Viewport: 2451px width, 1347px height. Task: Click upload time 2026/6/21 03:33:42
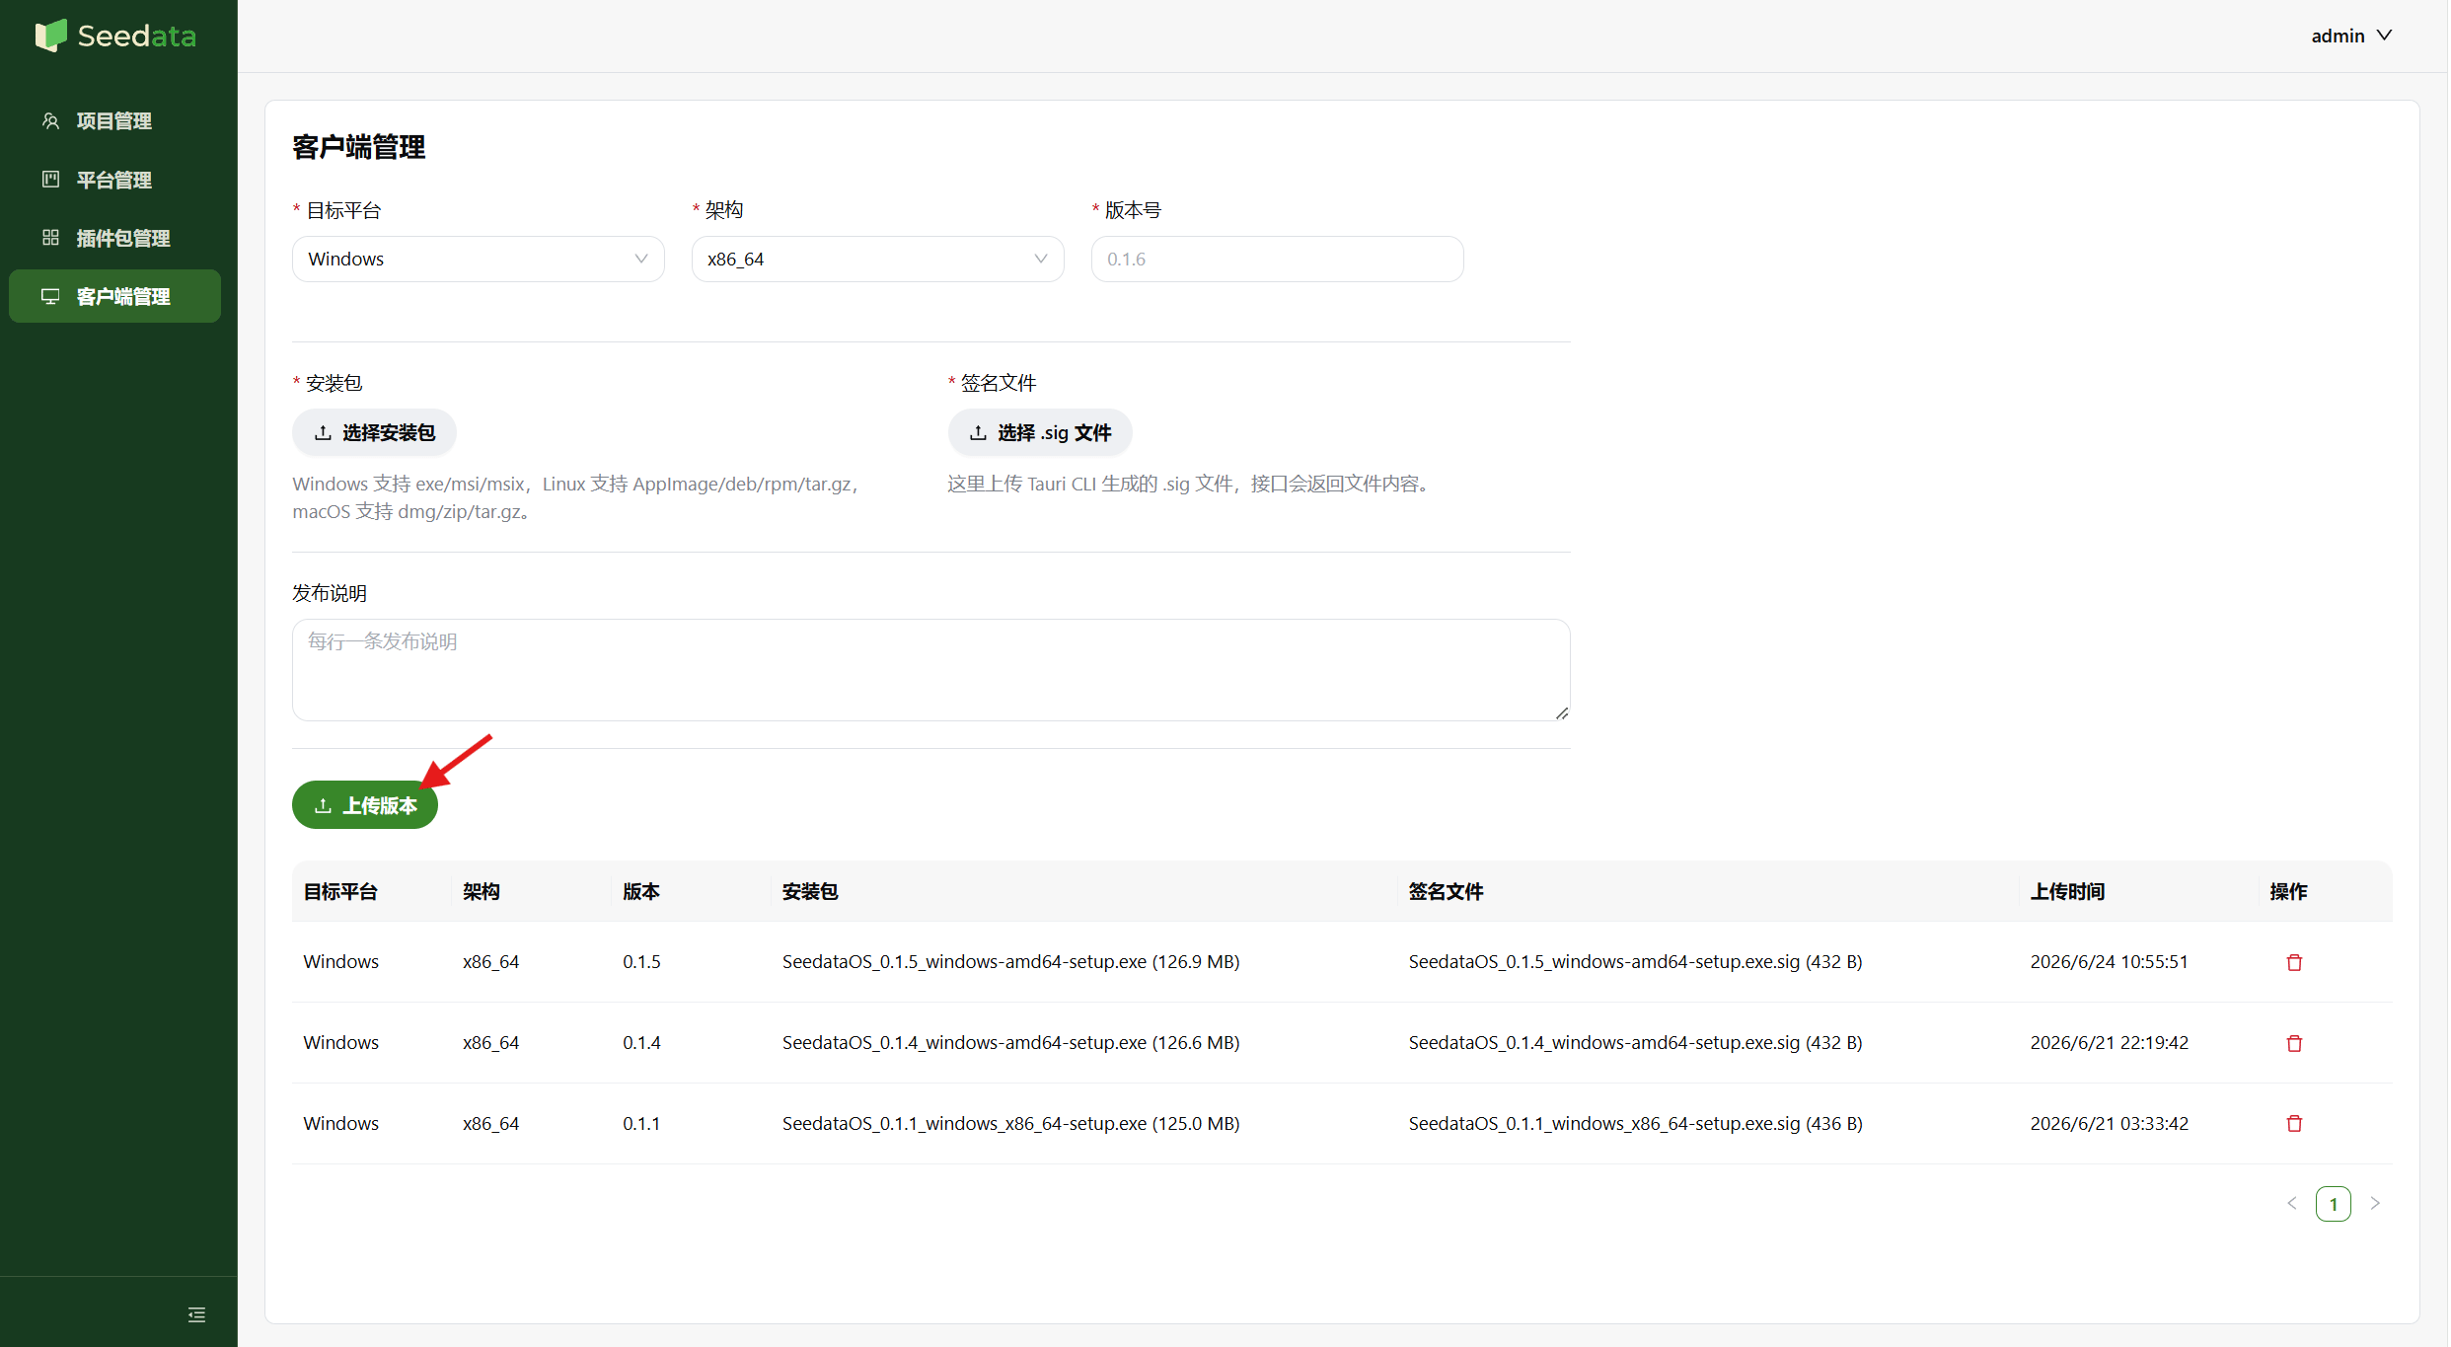(x=2109, y=1123)
